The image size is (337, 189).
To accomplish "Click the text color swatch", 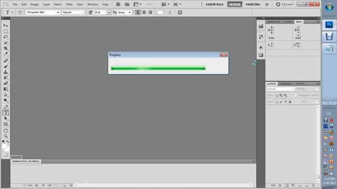I will pyautogui.click(x=160, y=13).
